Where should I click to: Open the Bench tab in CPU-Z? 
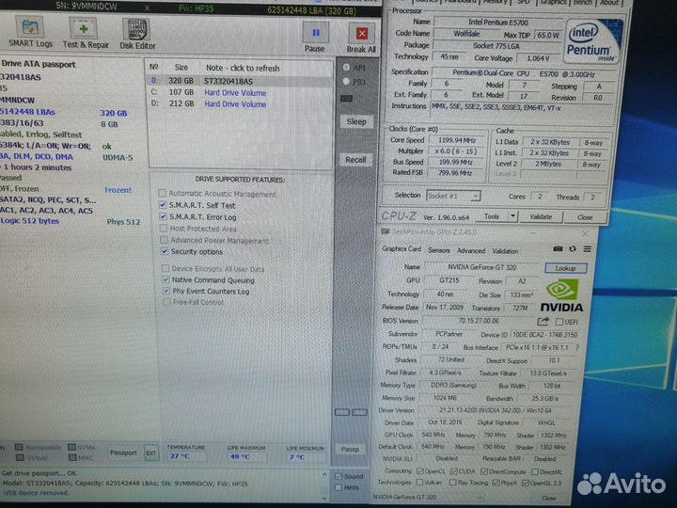582,3
